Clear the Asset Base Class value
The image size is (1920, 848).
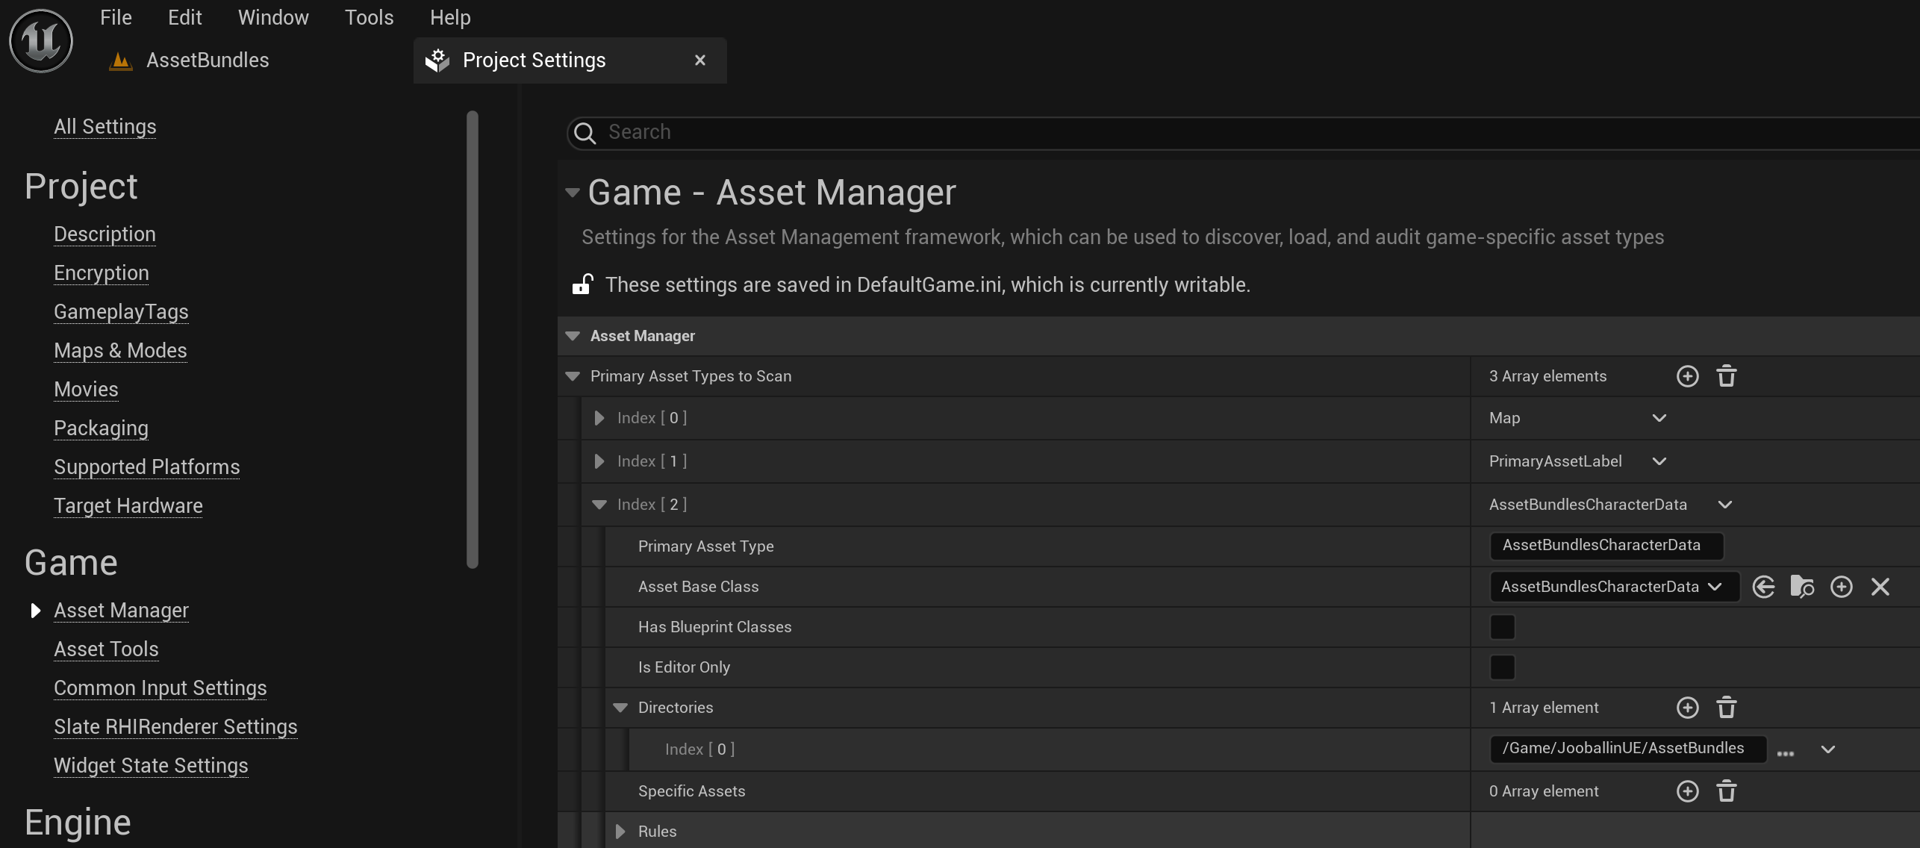1880,587
